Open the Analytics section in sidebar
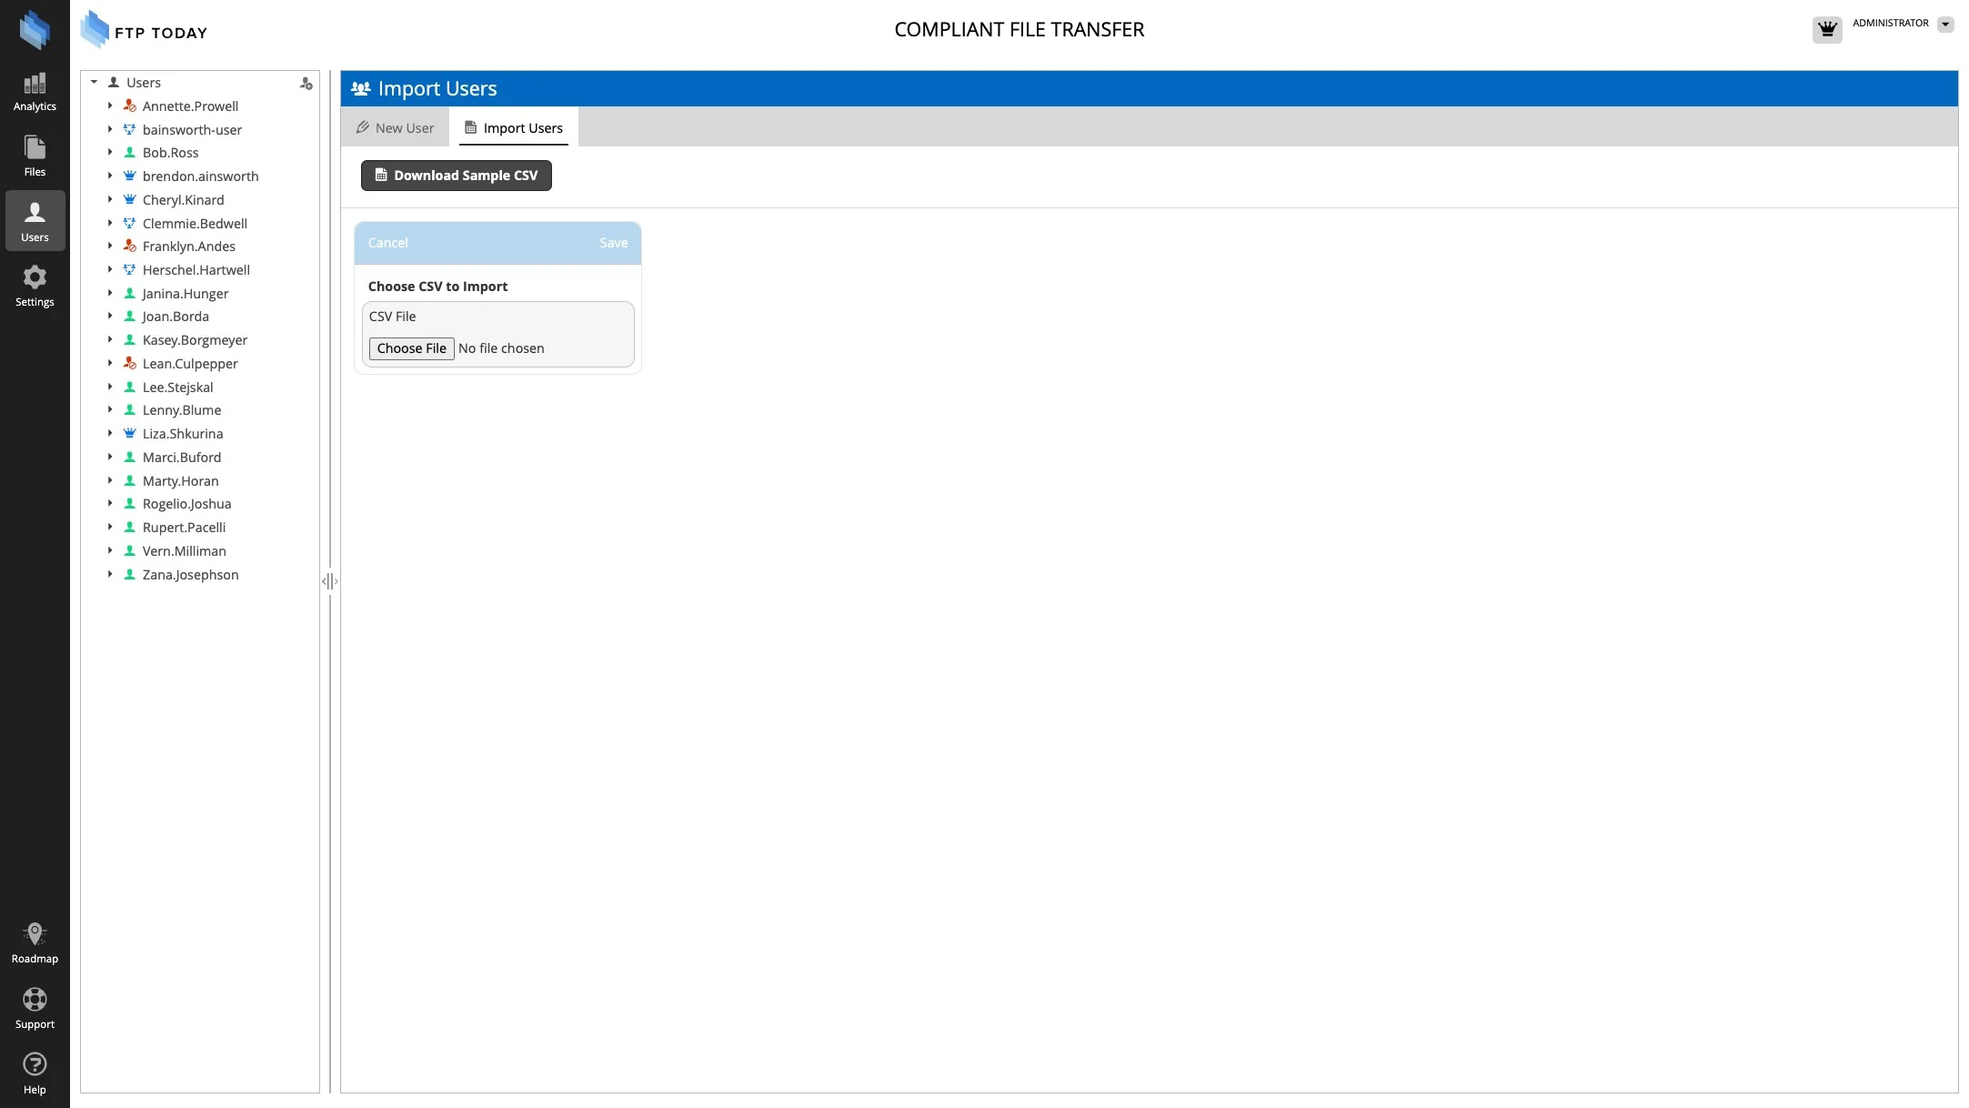Image resolution: width=1969 pixels, height=1108 pixels. 35,92
